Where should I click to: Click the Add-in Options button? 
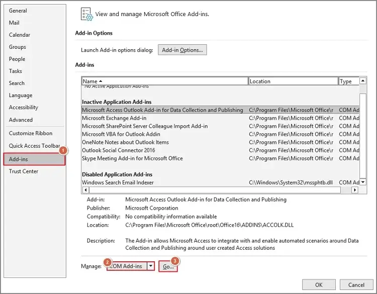pyautogui.click(x=182, y=50)
